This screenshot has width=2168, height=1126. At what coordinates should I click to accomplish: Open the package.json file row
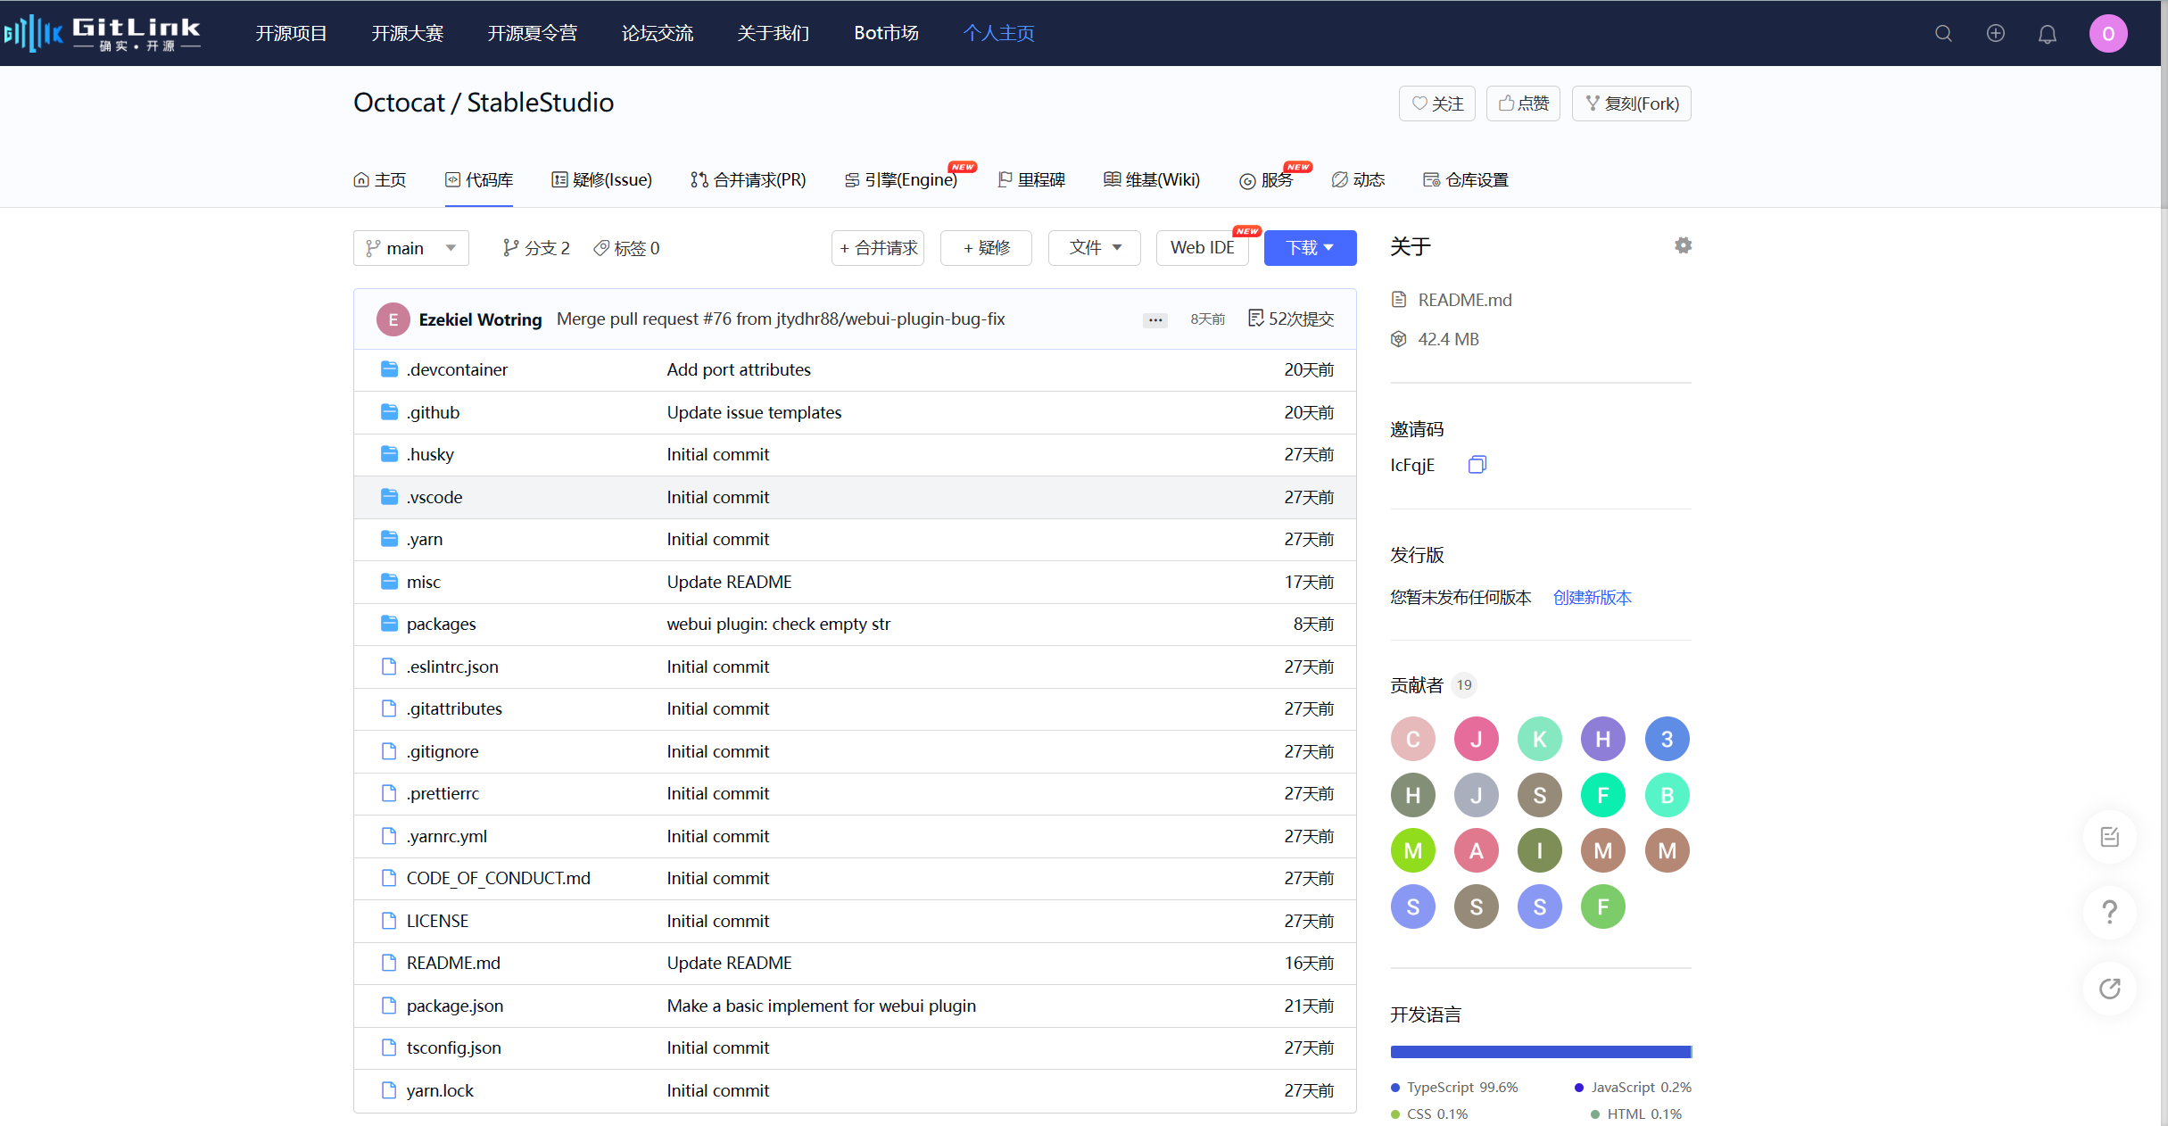855,1006
